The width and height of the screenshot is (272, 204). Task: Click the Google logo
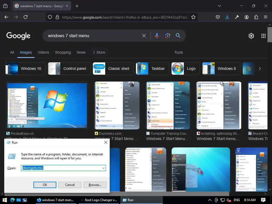pyautogui.click(x=18, y=36)
